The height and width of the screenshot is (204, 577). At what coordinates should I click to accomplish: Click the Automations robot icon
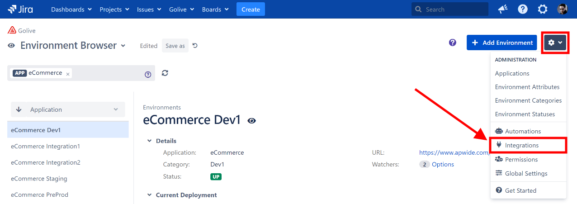tap(499, 131)
